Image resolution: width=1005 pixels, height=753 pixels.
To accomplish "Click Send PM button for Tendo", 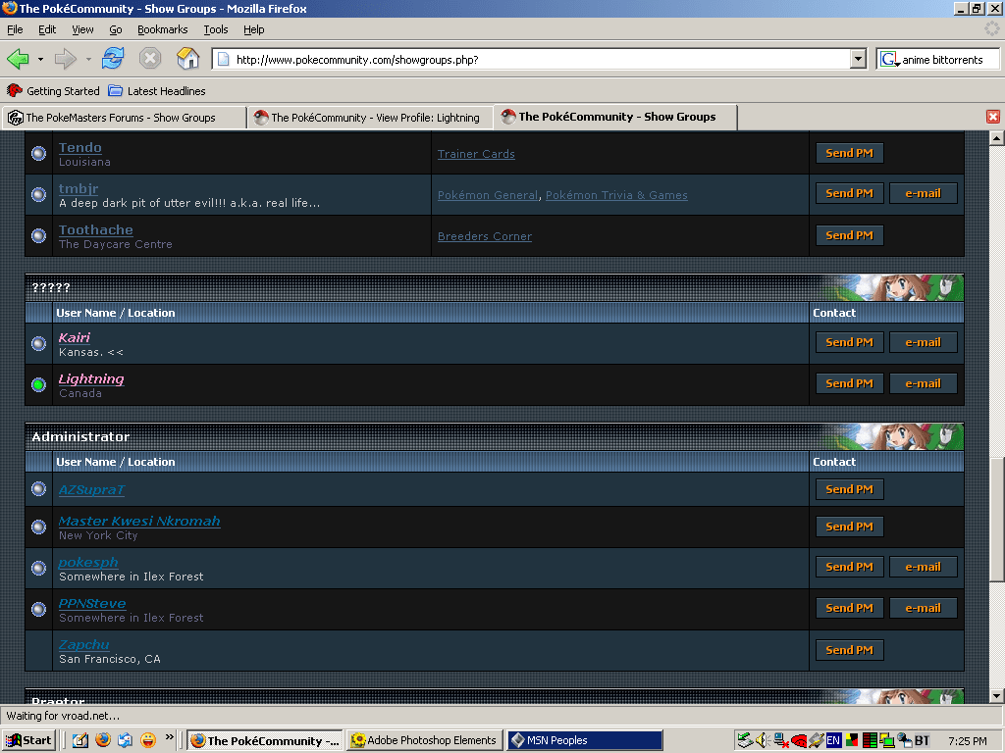I will point(849,153).
